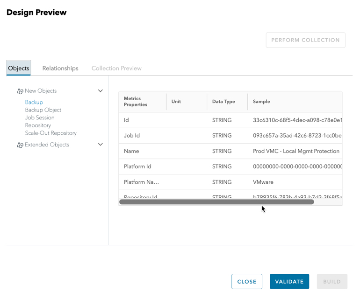Click the Extended Objects shapes icon
This screenshot has height=298, width=360.
point(20,145)
